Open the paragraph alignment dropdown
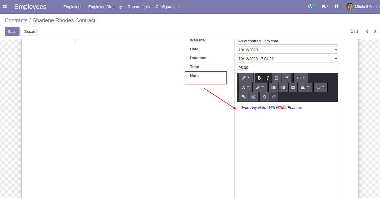Screen dimensions: 380x198 pos(305,87)
